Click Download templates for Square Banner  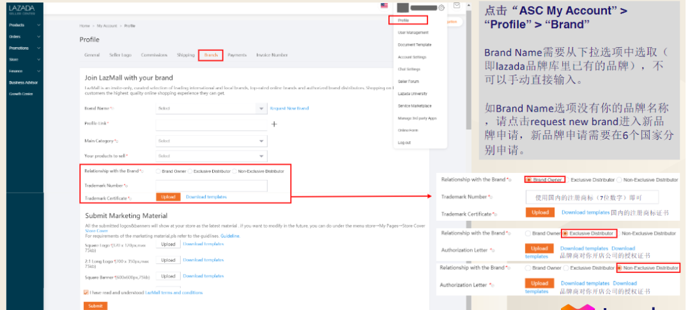point(203,276)
